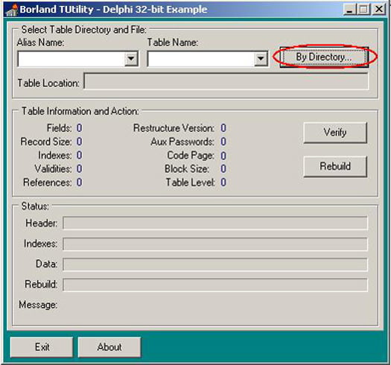Click the Exit button
The width and height of the screenshot is (391, 365).
(42, 347)
